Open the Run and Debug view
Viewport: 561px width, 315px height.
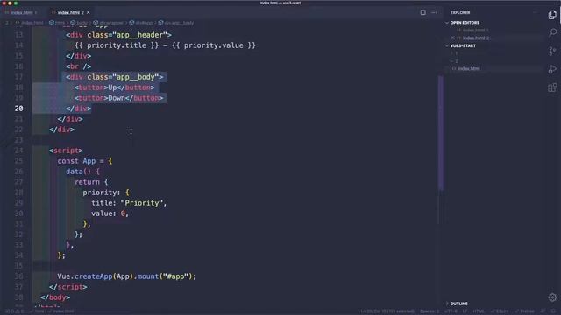(x=552, y=69)
